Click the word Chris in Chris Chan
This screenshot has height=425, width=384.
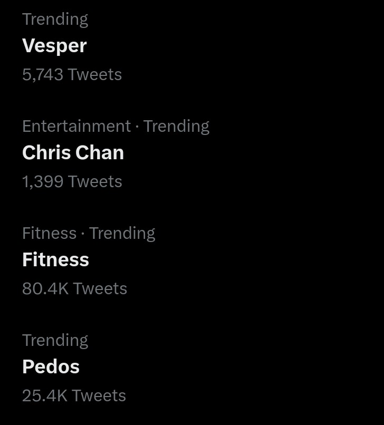pos(46,152)
